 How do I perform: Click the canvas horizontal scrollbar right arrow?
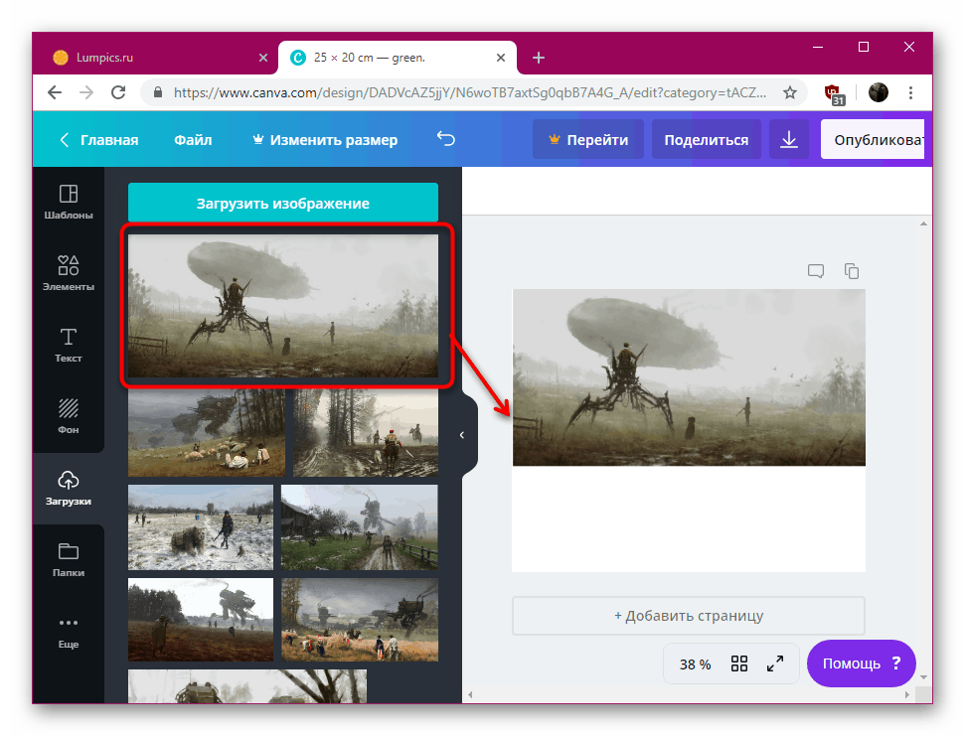tap(907, 695)
